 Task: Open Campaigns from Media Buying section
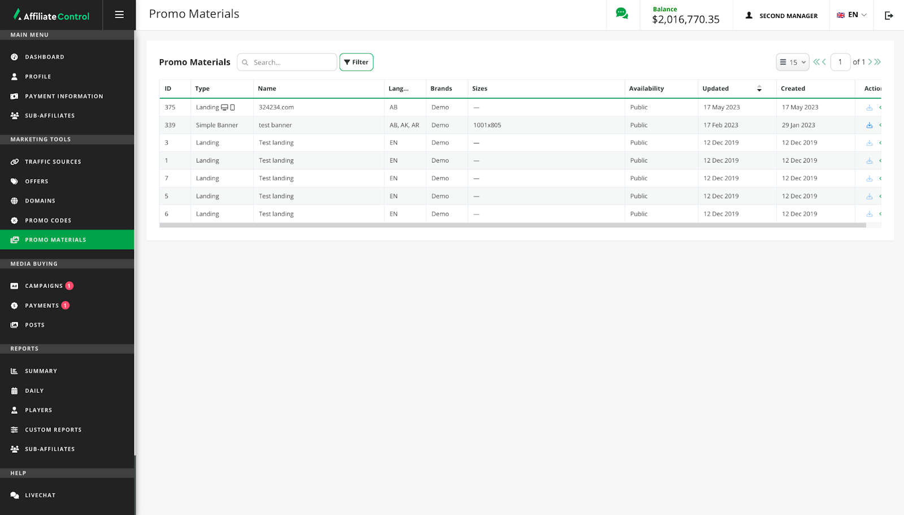[44, 286]
